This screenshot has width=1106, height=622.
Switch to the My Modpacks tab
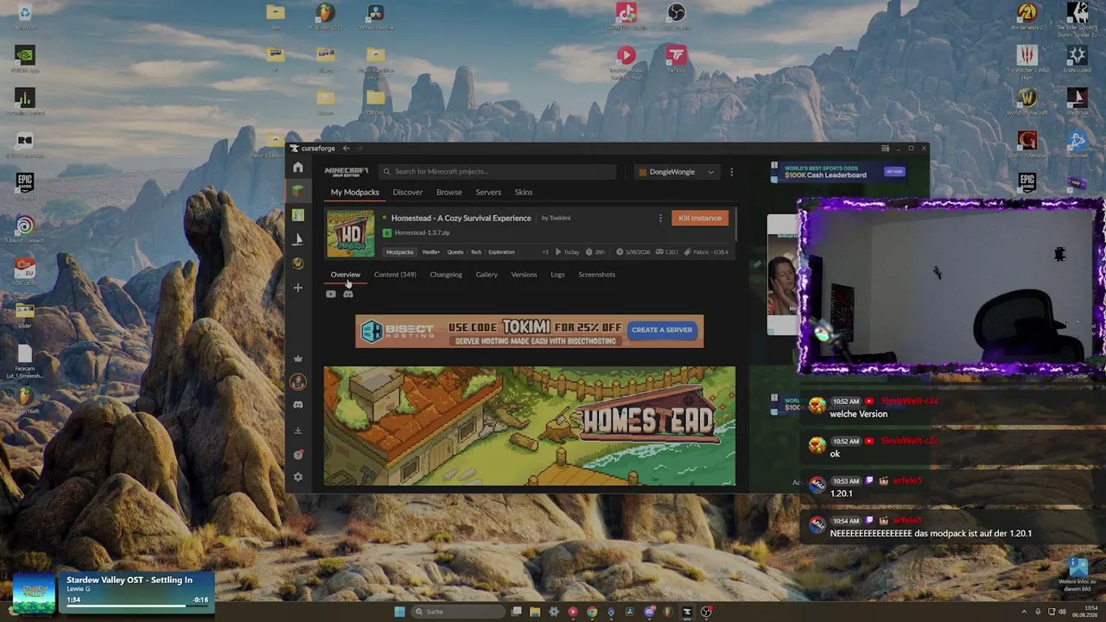[355, 193]
